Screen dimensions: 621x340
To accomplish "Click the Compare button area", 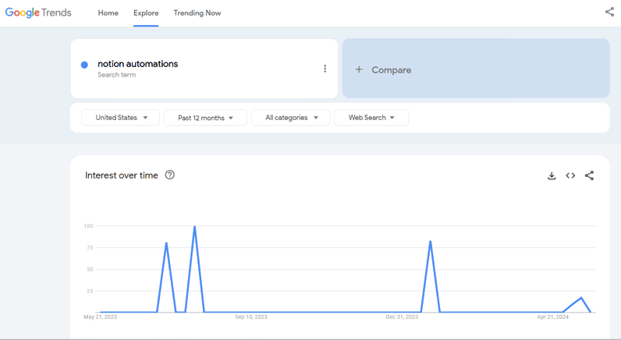I will (x=476, y=68).
